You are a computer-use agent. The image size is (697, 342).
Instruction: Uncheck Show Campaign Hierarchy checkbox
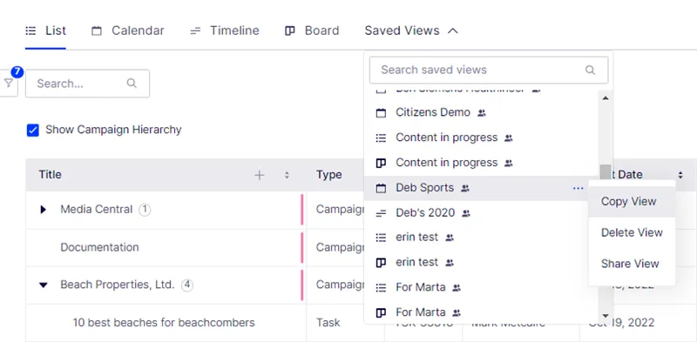33,131
